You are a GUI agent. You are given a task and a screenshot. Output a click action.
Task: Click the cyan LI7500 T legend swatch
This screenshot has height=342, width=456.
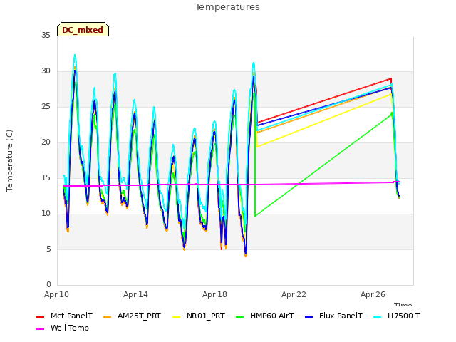point(377,316)
